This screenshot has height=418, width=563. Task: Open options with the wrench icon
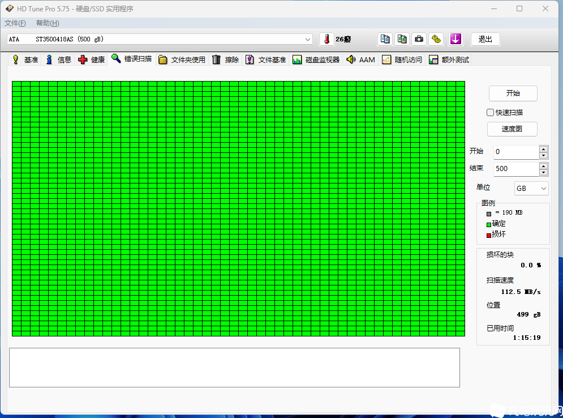click(436, 39)
